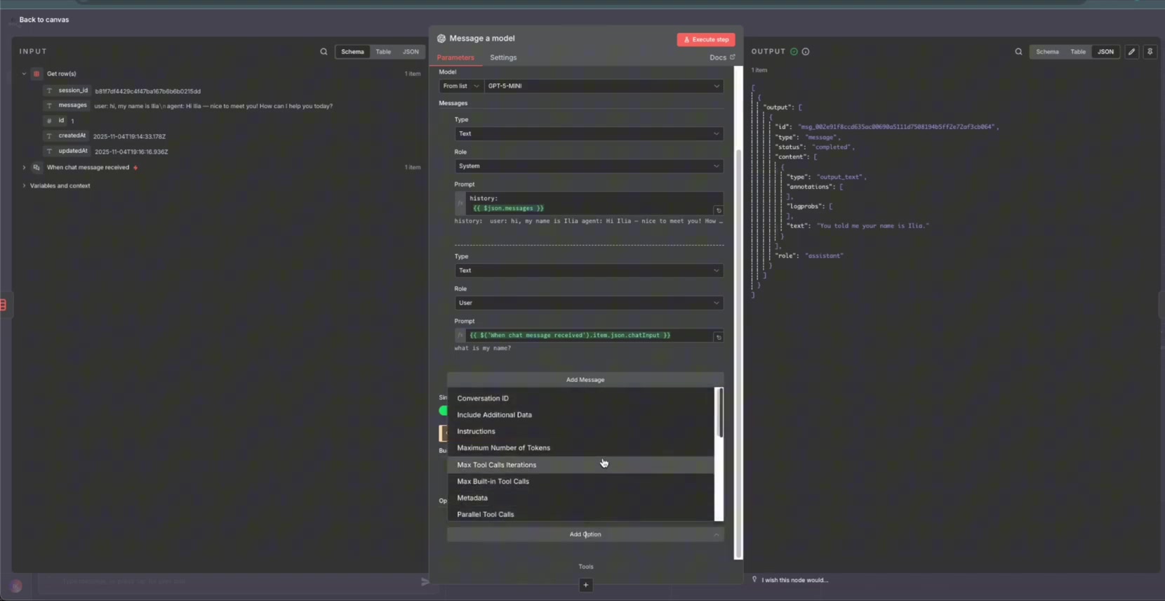The width and height of the screenshot is (1165, 601).
Task: Select Schema view in INPUT panel
Action: pyautogui.click(x=352, y=52)
